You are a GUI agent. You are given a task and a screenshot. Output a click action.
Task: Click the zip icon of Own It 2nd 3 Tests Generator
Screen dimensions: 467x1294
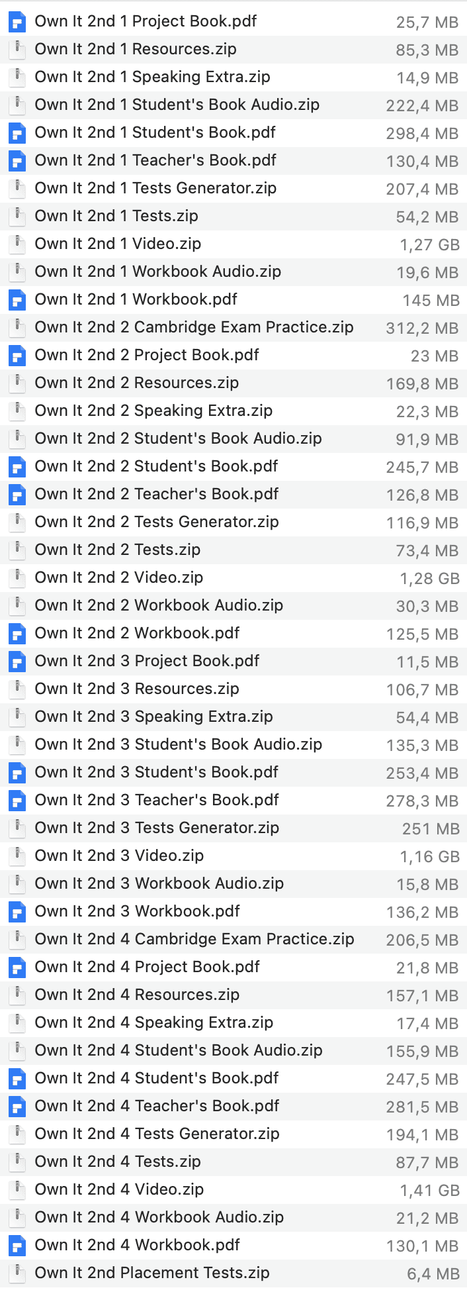(x=17, y=828)
